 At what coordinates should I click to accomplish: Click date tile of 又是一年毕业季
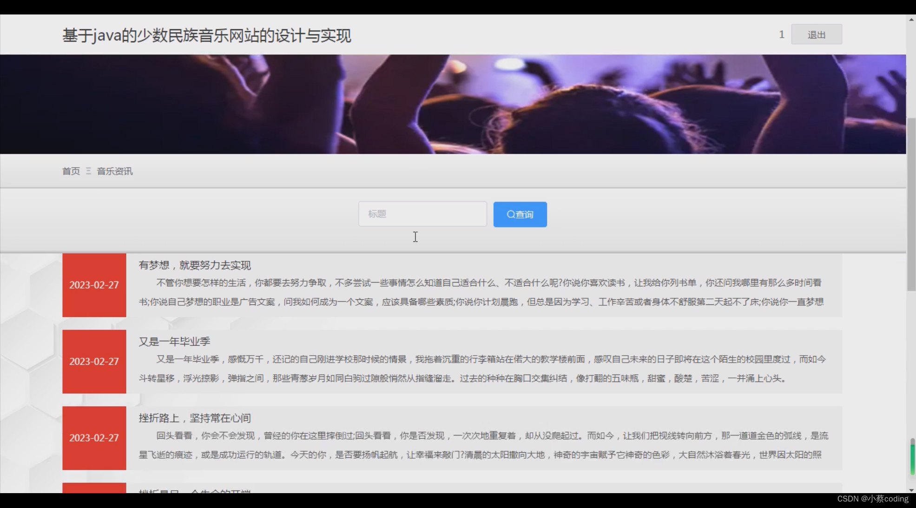tap(94, 362)
